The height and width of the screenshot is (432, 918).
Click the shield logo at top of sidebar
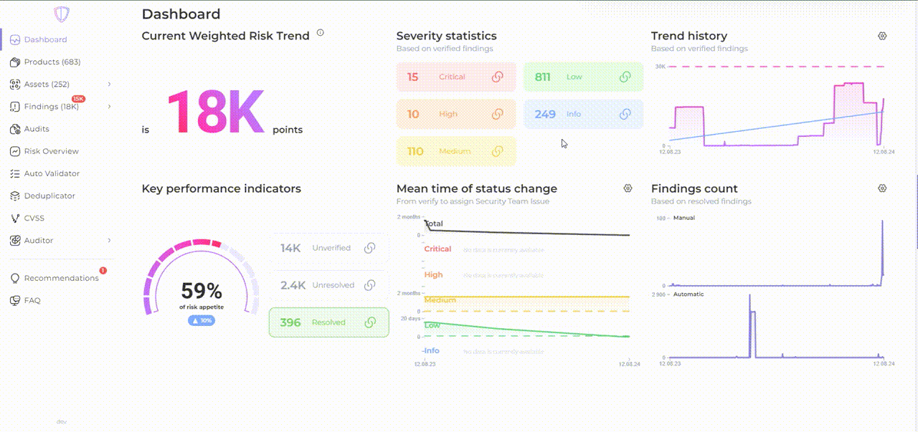pyautogui.click(x=62, y=14)
